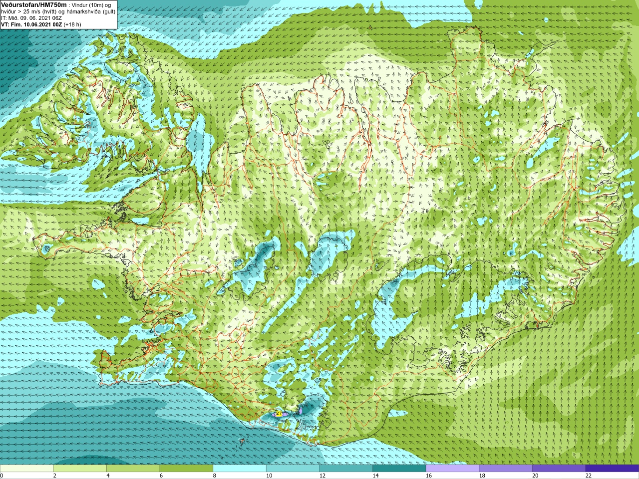The width and height of the screenshot is (639, 479).
Task: Click the 'hviður > 25 m/s (hvítt)' text
Action: click(29, 11)
